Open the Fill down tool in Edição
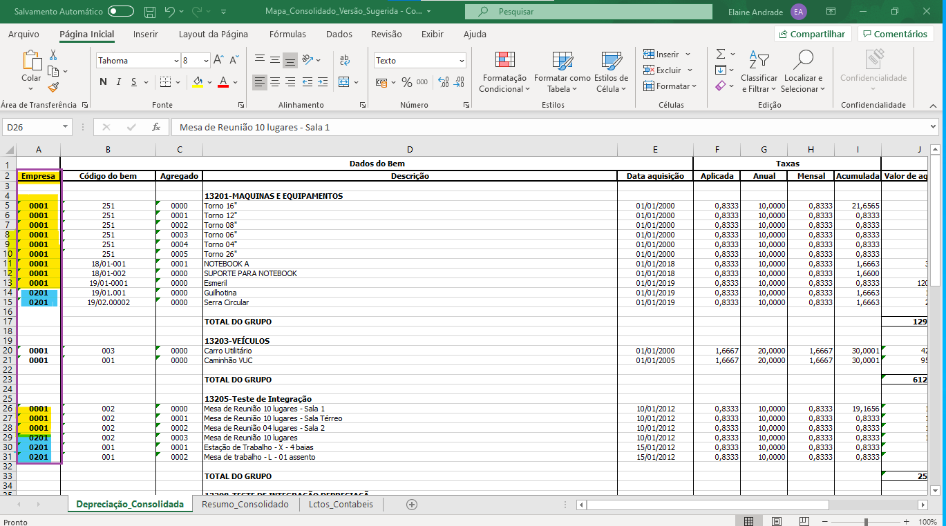 (x=721, y=70)
